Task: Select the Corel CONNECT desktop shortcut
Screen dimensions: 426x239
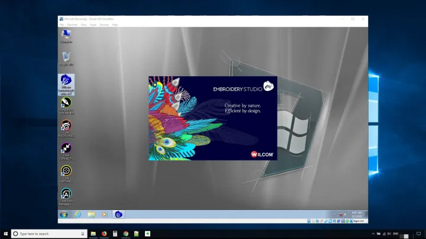Action: click(x=66, y=149)
